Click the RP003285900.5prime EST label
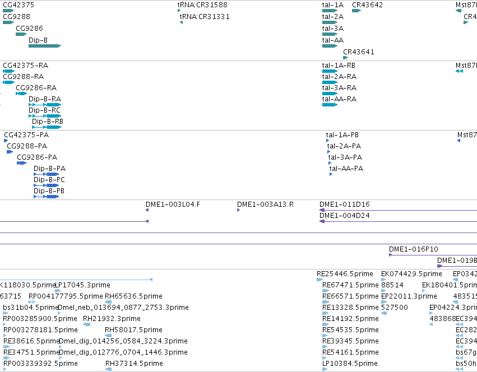 click(x=40, y=319)
